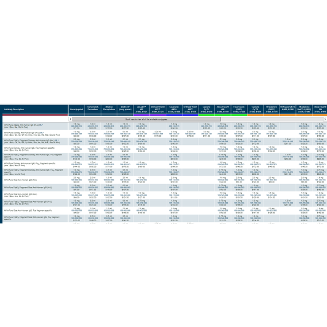Click the right arrow of the conjugates scrollbar
The image size is (327, 327).
[325, 119]
